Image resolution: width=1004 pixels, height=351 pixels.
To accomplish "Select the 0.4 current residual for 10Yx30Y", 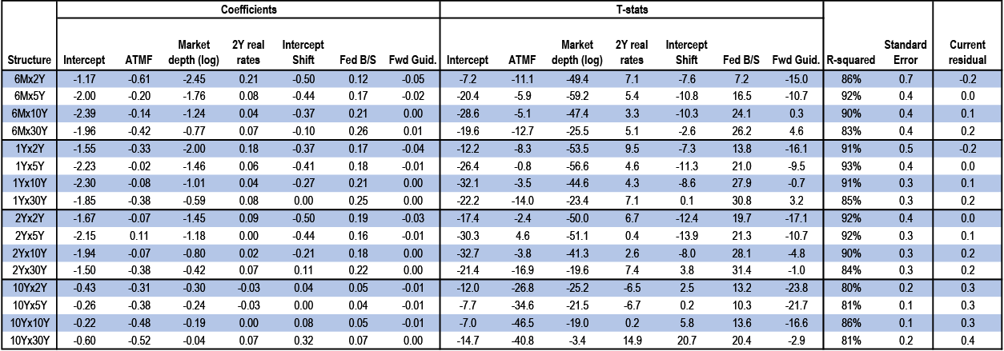I will point(969,341).
